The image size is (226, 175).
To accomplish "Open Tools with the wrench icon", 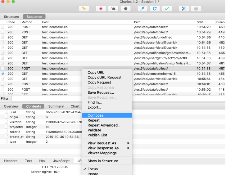I will (x=184, y=9).
